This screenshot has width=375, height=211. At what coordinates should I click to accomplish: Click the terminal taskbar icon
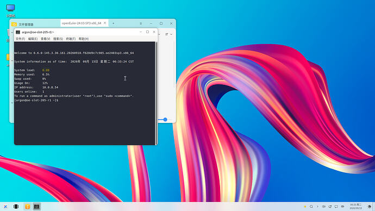point(36,207)
